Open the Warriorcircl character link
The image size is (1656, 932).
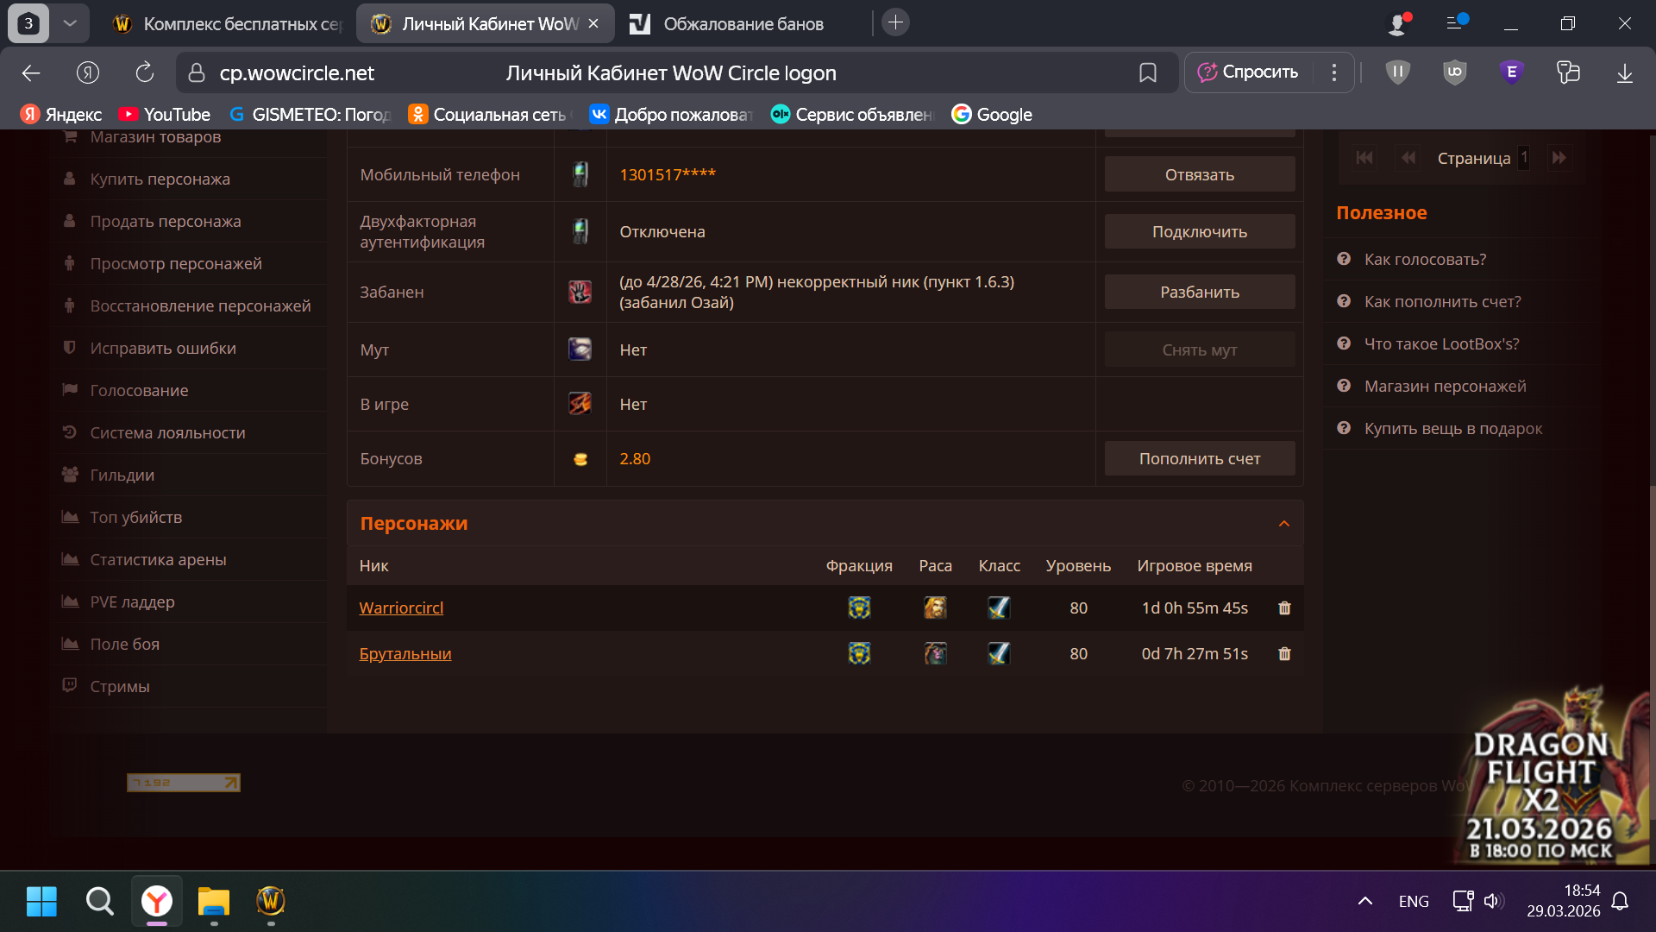[x=401, y=608]
